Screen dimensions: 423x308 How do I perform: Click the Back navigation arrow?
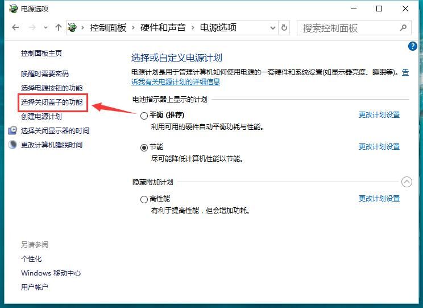15,27
